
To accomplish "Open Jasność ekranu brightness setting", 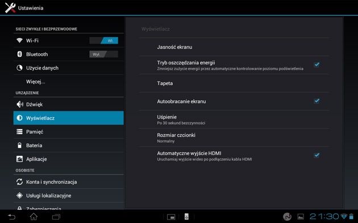I will pyautogui.click(x=234, y=47).
